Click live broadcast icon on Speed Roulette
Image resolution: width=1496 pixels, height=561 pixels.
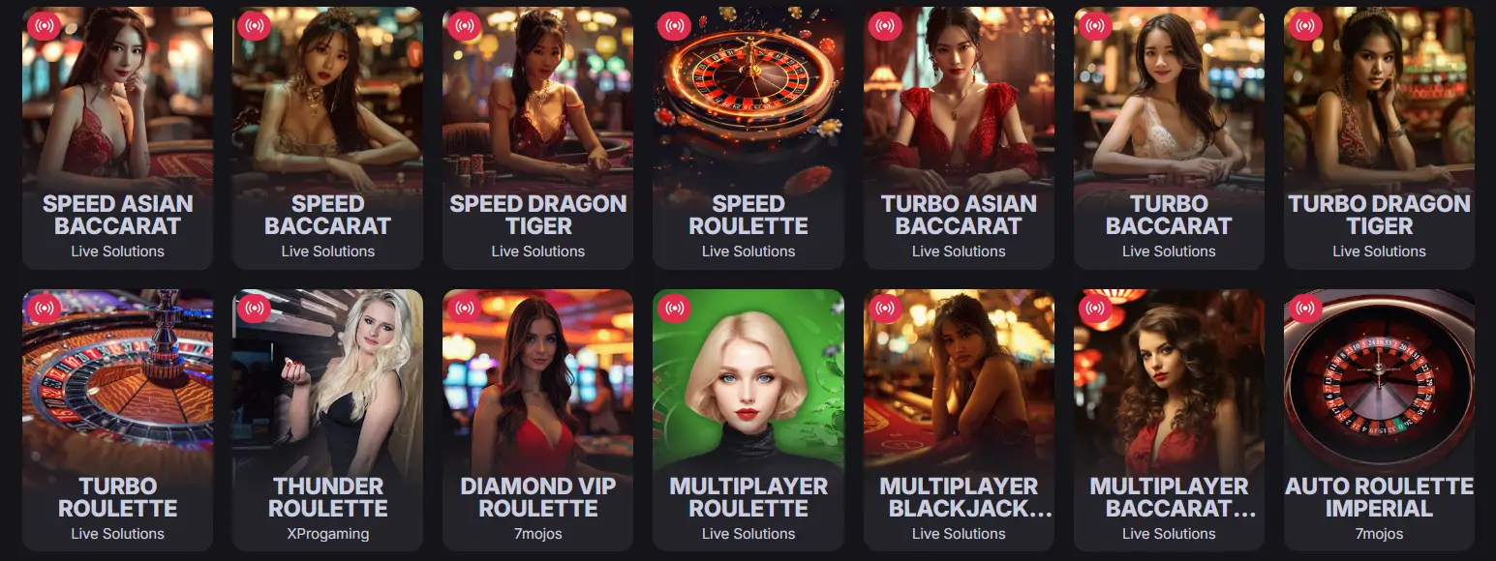pos(674,26)
